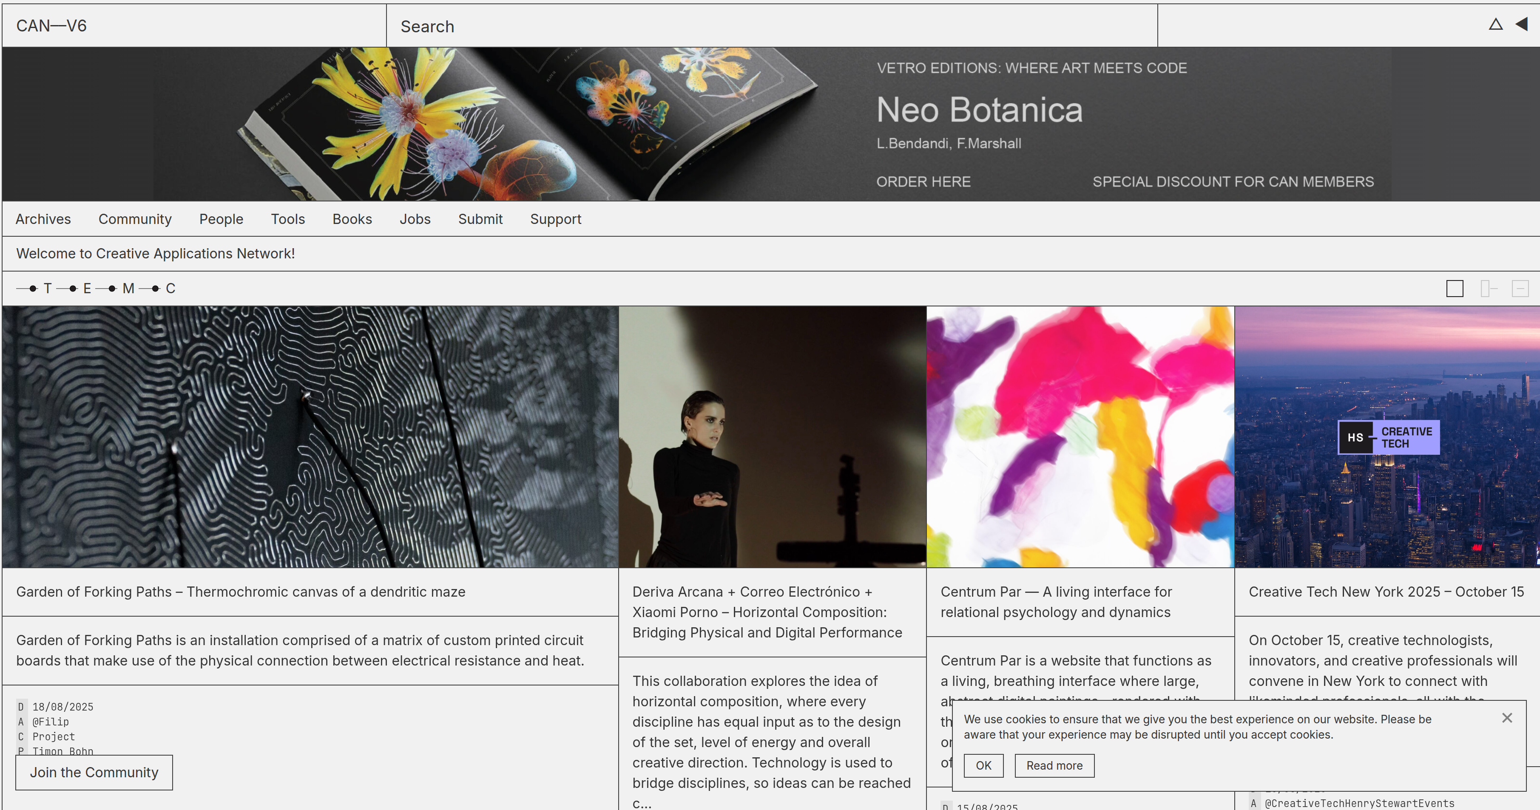Click the Project category label
1540x810 pixels.
point(54,736)
